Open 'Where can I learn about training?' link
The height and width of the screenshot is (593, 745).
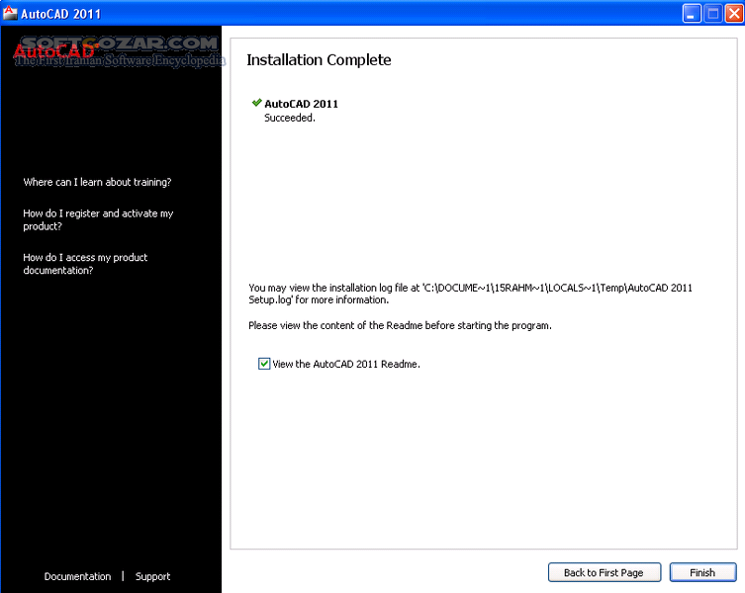pyautogui.click(x=97, y=182)
